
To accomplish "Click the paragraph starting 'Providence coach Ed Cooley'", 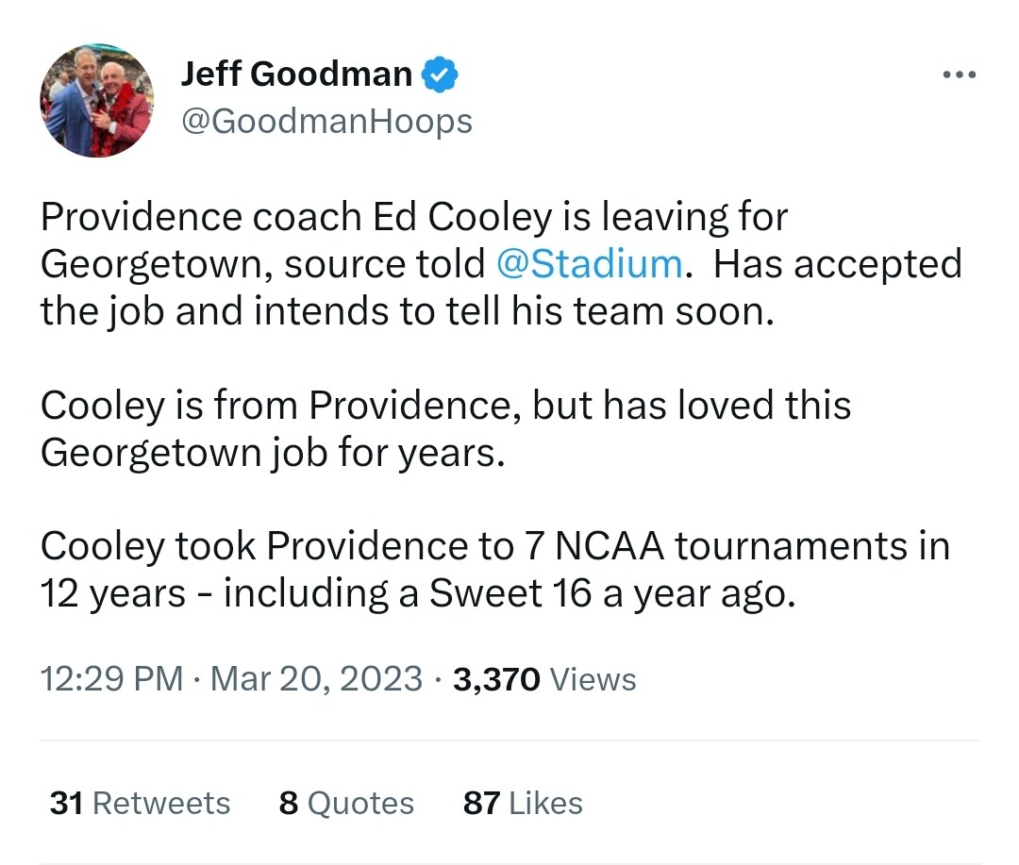I will click(x=415, y=218).
